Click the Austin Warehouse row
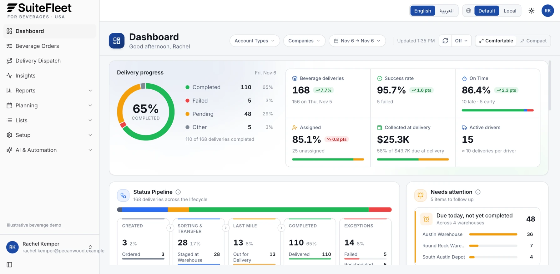Viewport: 560px width, 274px height. click(477, 234)
